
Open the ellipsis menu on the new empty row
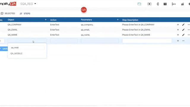click(183, 41)
